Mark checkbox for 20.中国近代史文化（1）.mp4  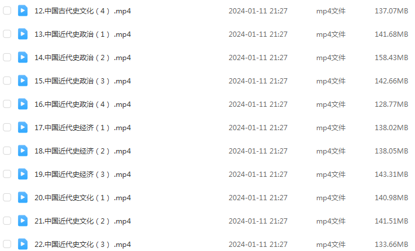click(x=7, y=197)
